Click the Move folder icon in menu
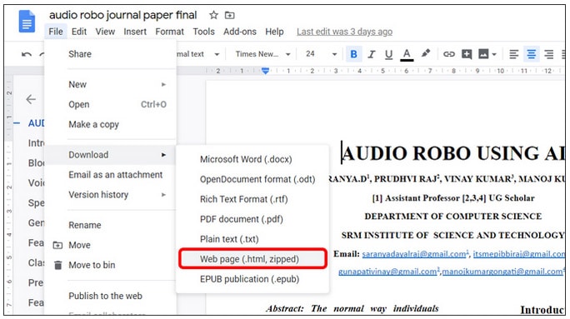Viewport: 570px width, 319px height. tap(57, 245)
